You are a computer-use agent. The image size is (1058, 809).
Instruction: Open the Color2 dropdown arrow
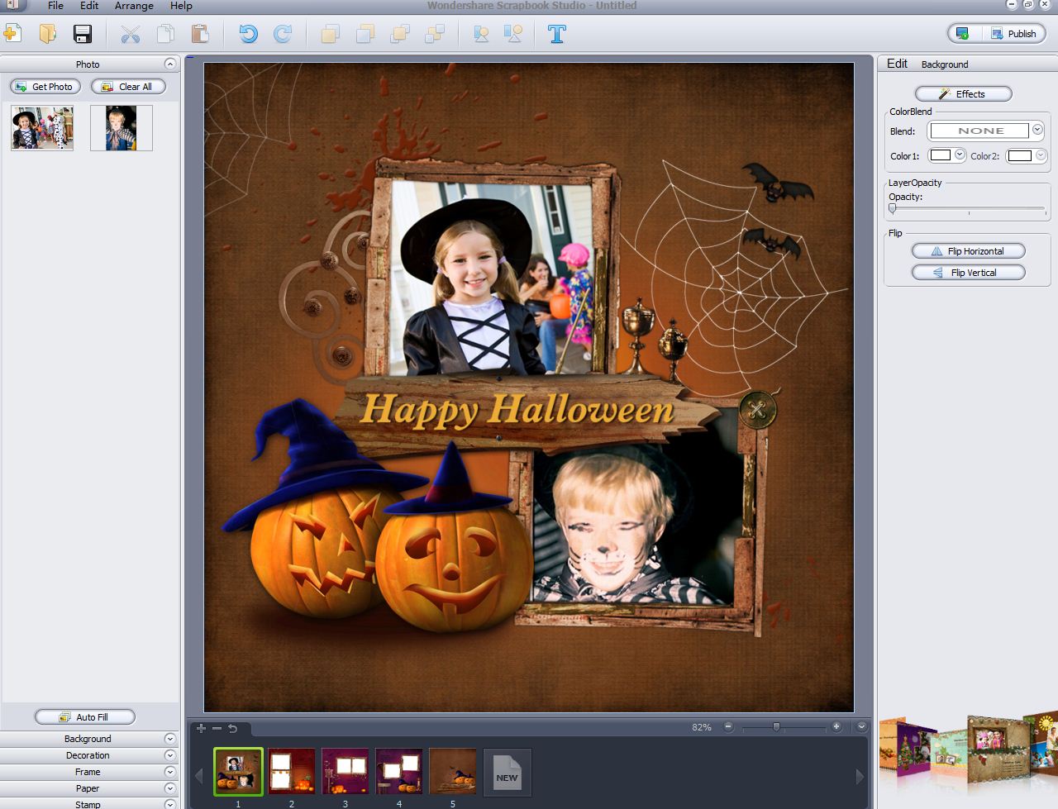(1041, 155)
